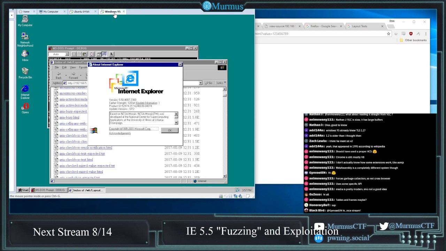Screen dimensions: 446x251
Task: Open aria-checkbox-text-expected.txt link
Action: pos(82,154)
